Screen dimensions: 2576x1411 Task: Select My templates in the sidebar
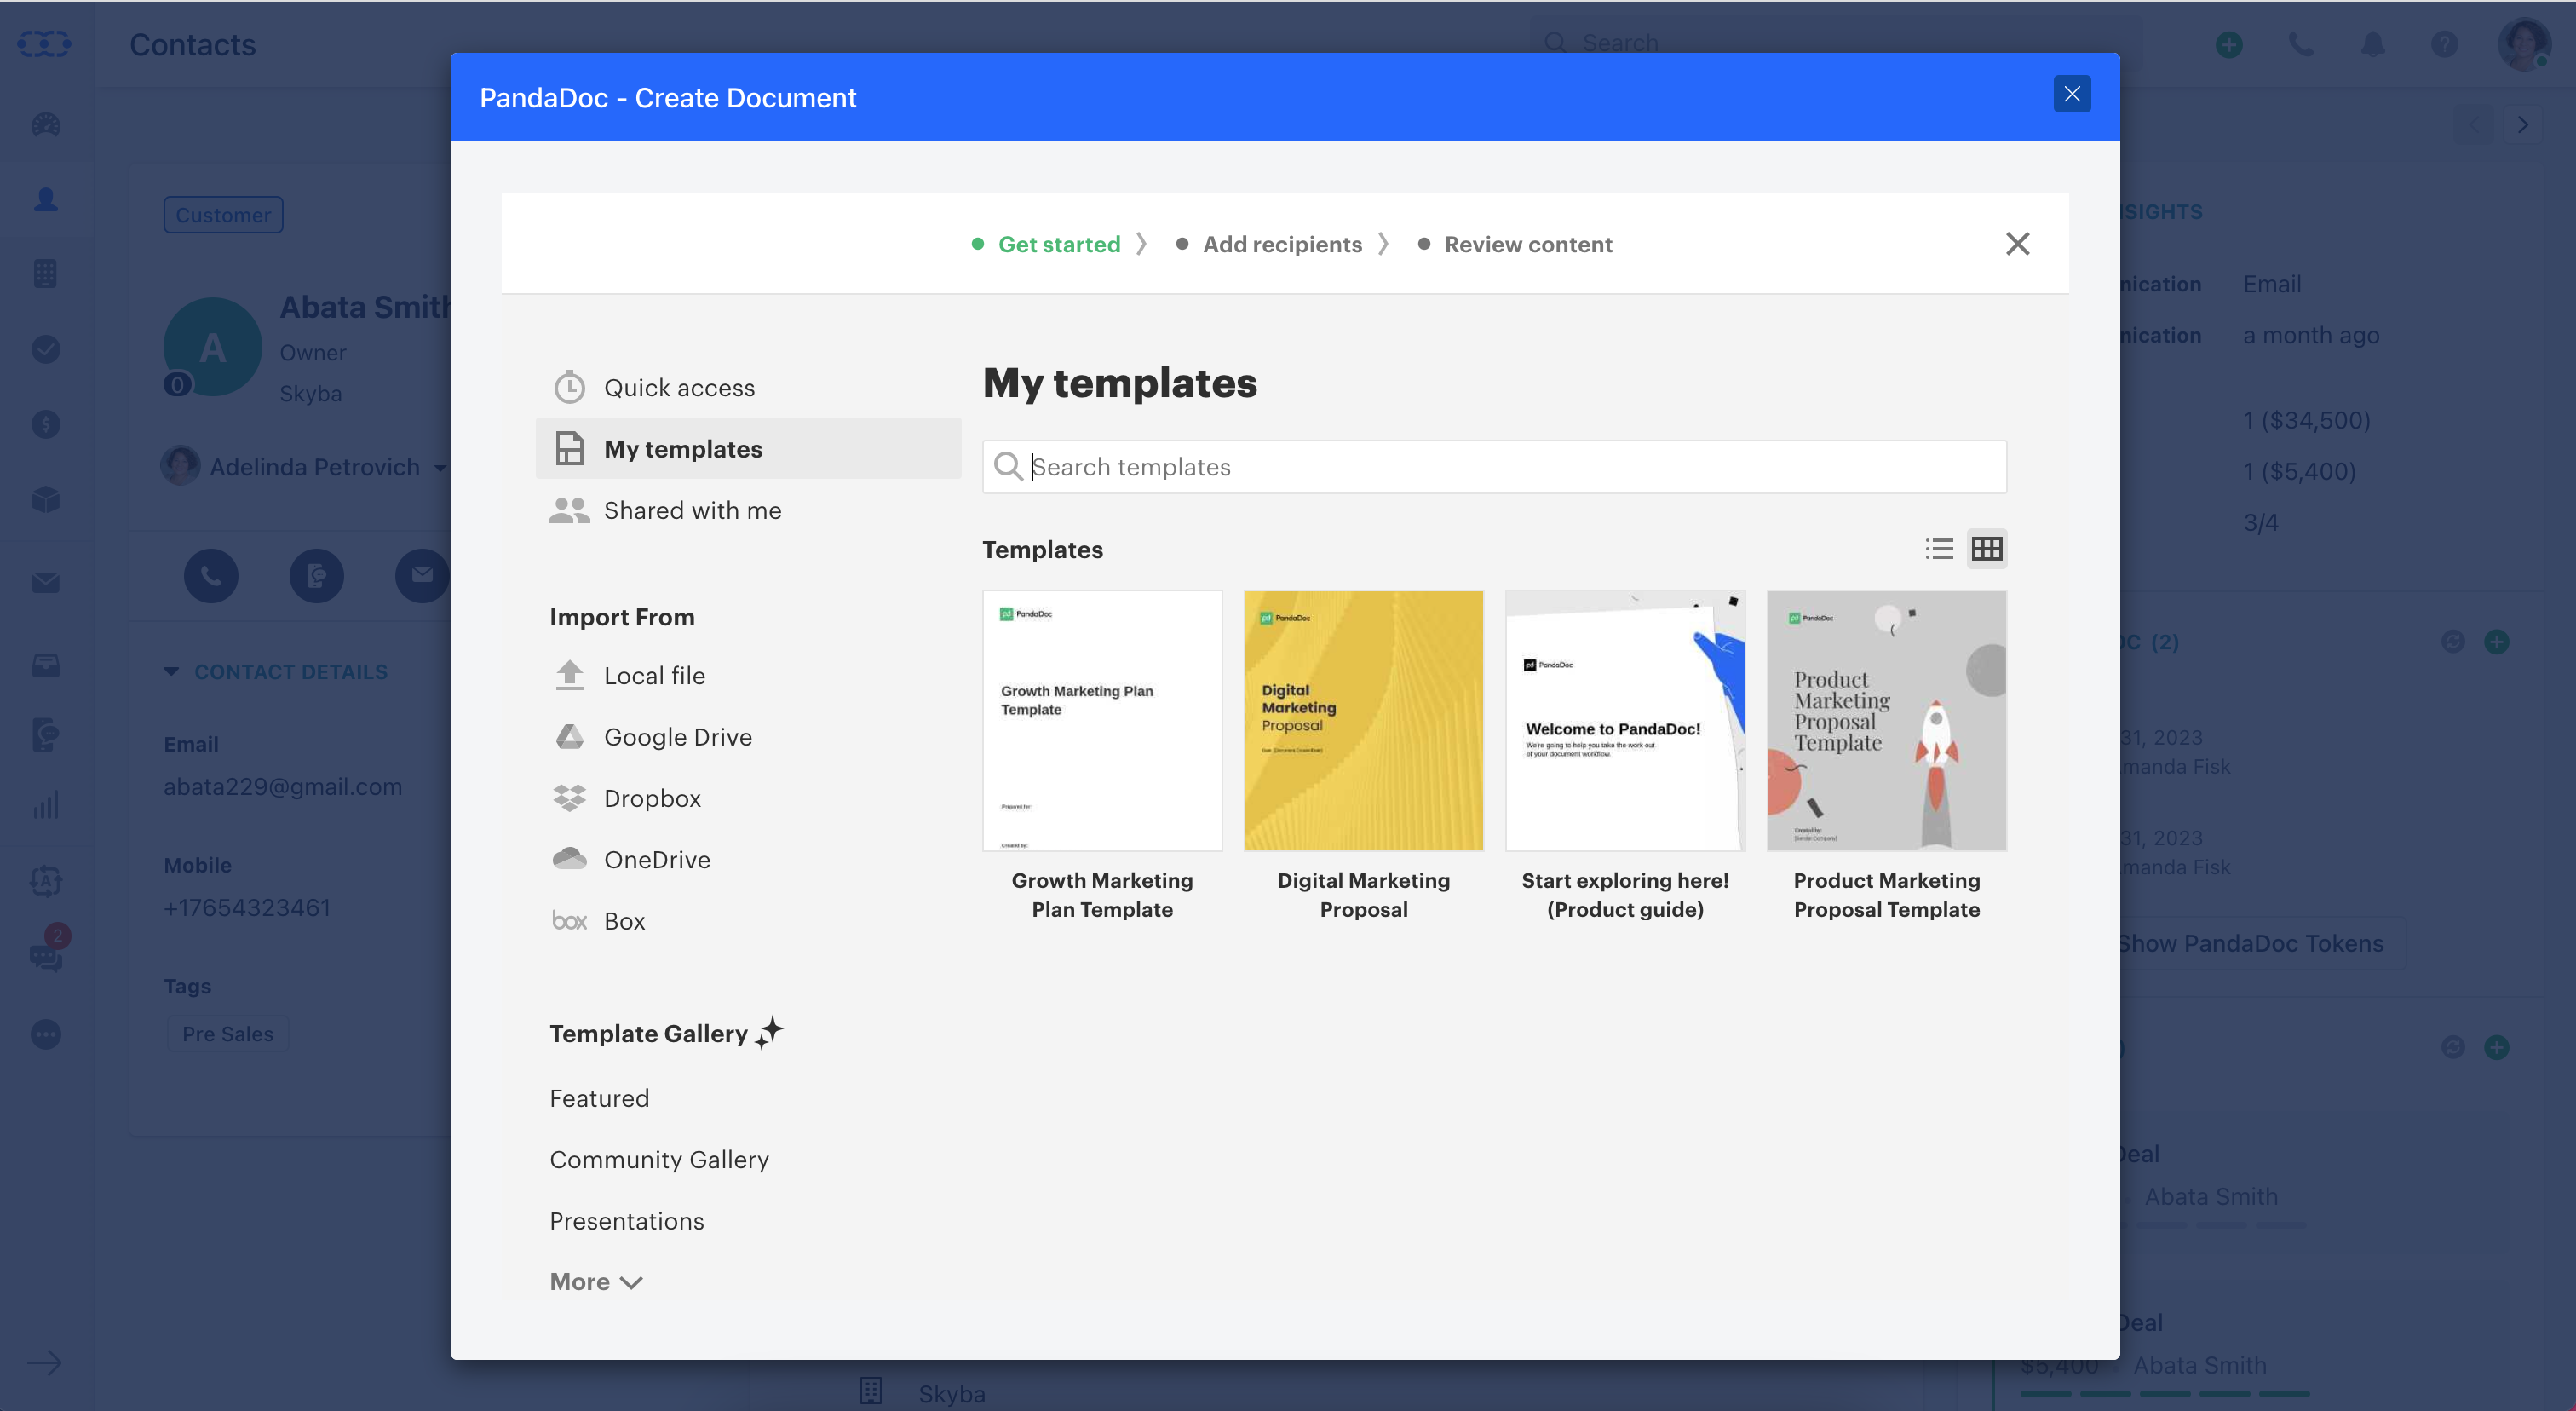coord(748,448)
